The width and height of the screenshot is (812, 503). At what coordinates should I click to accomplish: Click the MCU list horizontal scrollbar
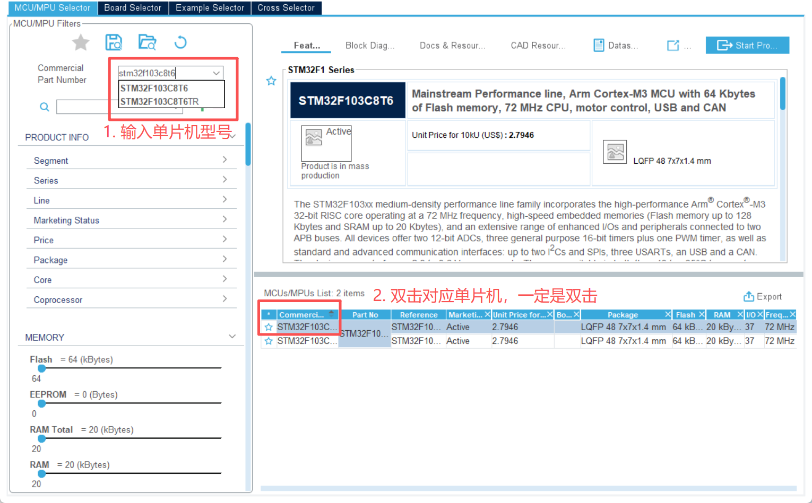pos(528,488)
